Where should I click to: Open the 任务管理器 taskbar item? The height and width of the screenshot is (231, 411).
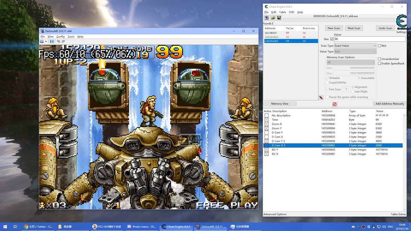click(240, 227)
